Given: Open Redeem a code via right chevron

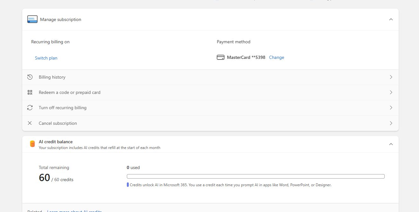Looking at the screenshot, I should pos(391,92).
